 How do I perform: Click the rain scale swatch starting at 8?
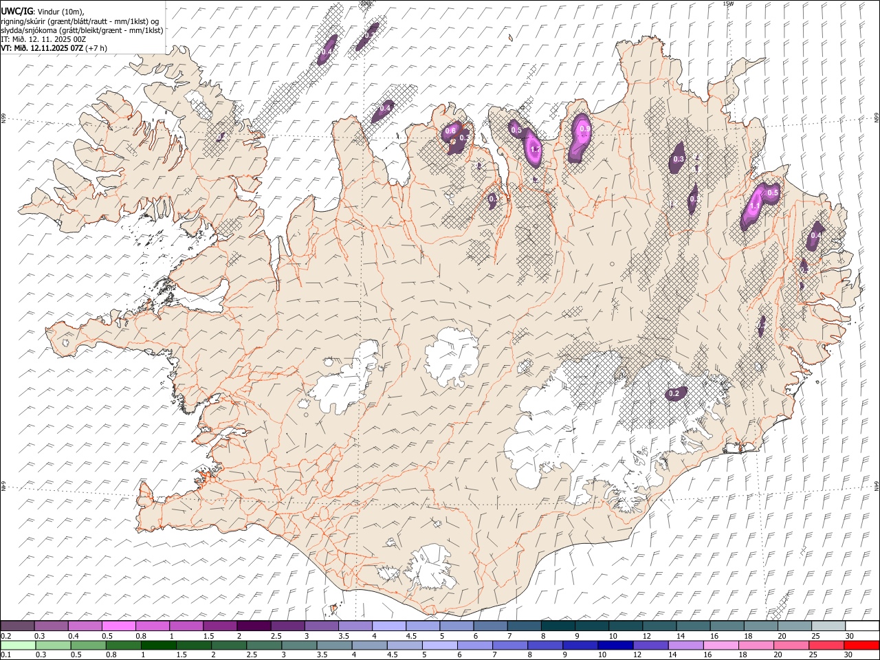(x=545, y=645)
